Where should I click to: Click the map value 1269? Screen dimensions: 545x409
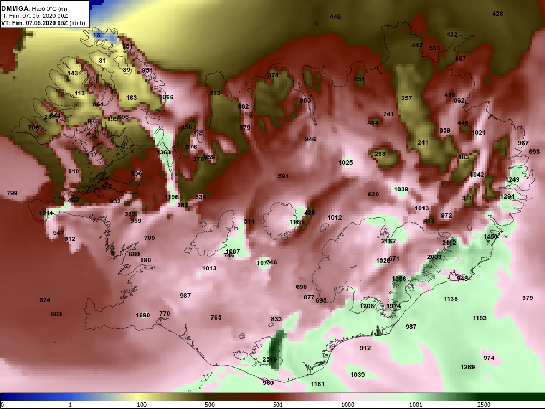point(468,367)
